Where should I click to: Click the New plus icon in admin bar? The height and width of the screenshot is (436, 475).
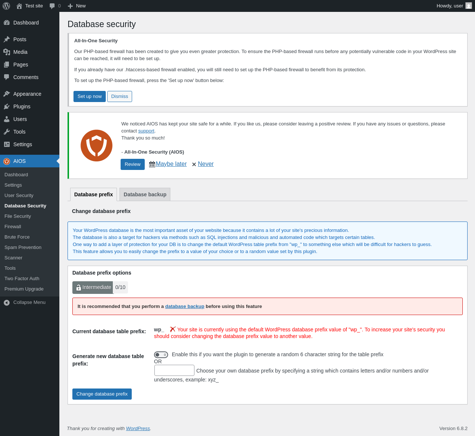click(x=70, y=6)
